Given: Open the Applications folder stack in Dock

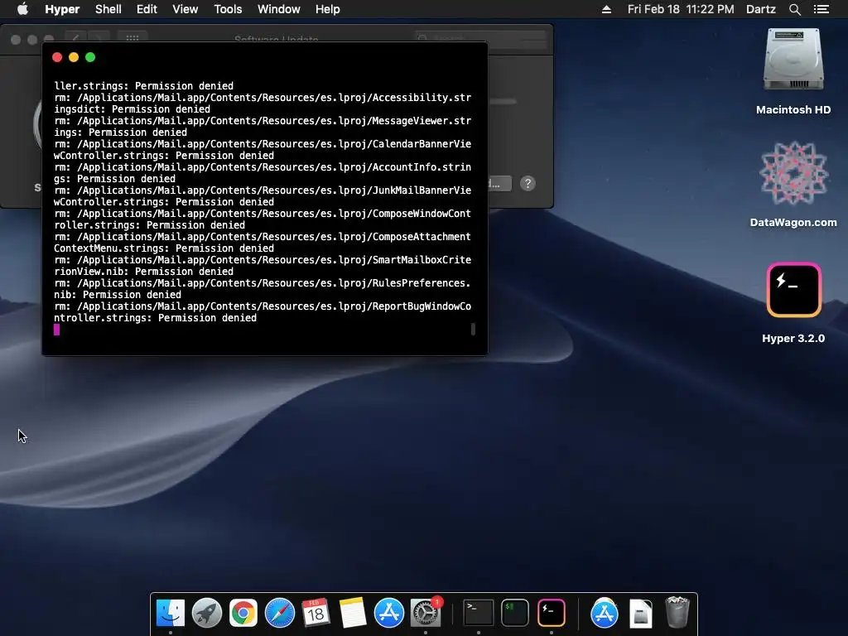Looking at the screenshot, I should (604, 614).
